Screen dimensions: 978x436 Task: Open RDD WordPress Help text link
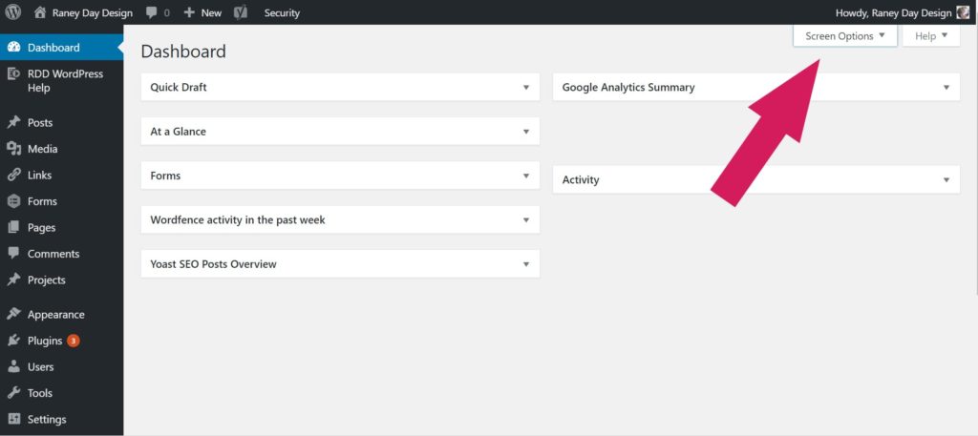coord(66,81)
